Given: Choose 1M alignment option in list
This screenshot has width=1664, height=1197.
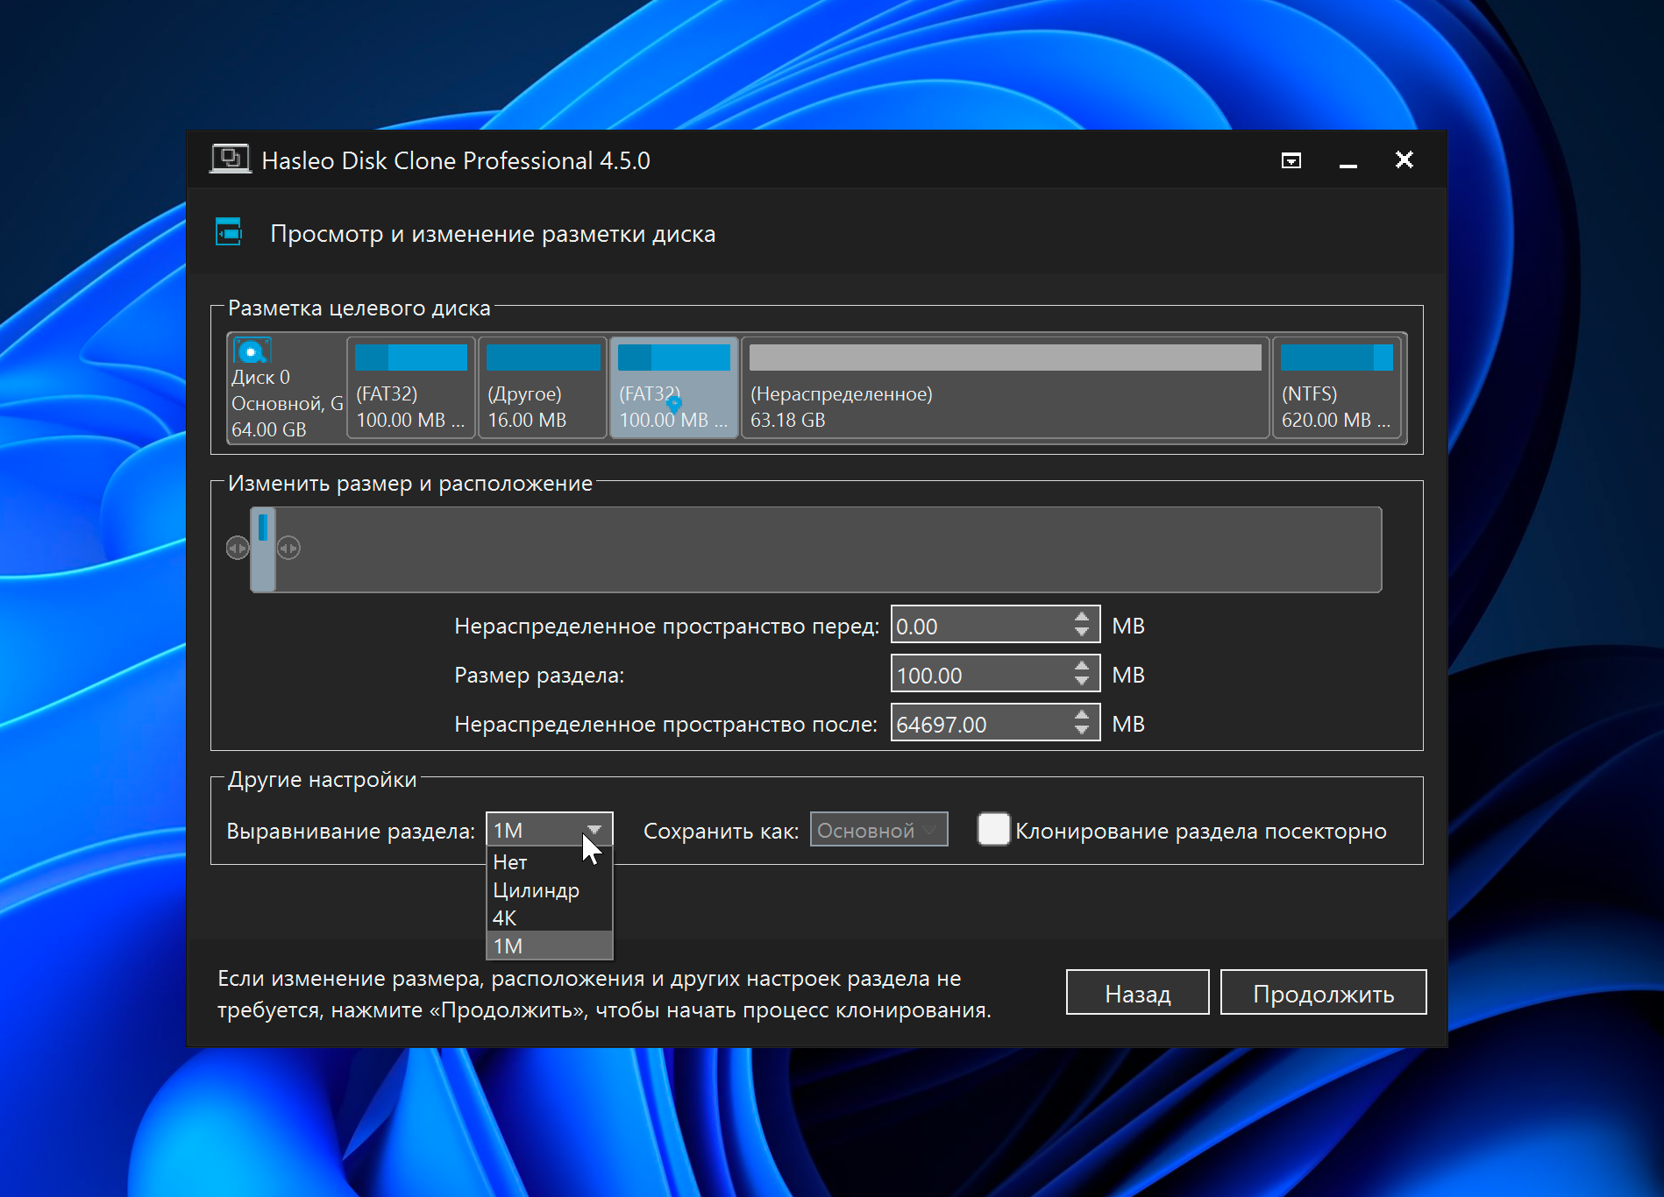Looking at the screenshot, I should [550, 946].
